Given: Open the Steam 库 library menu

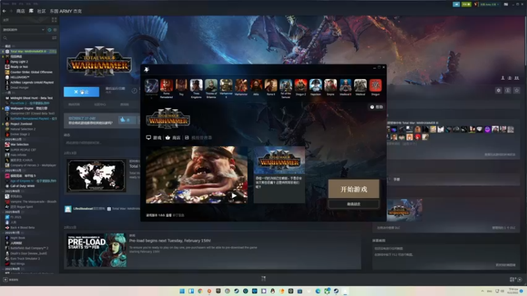Looking at the screenshot, I should pos(31,11).
